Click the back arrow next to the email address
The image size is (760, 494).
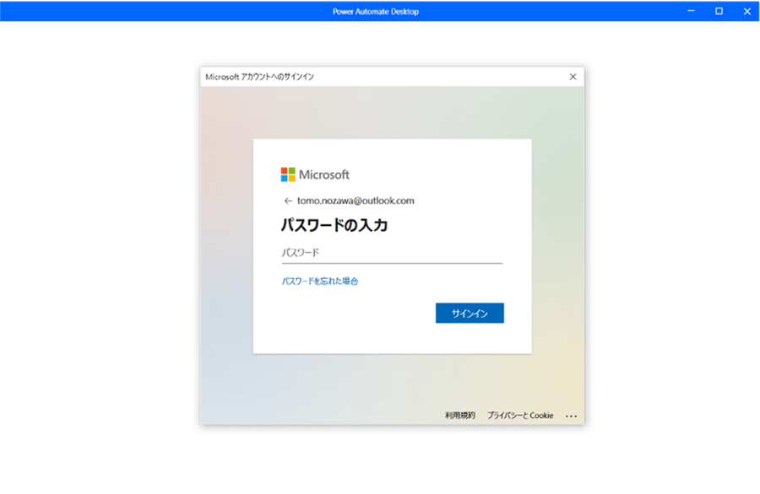[x=288, y=201]
